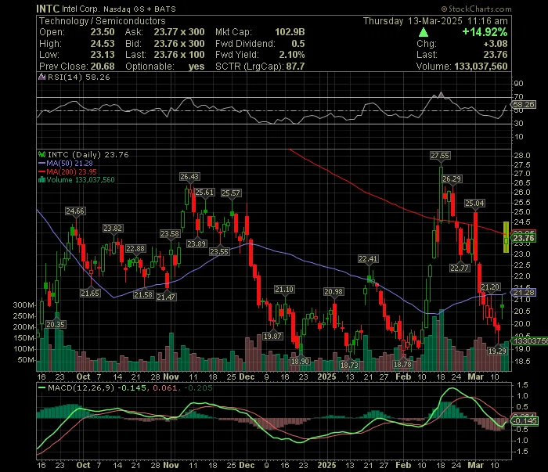Click the +14.92% percent change
548x472 pixels.
point(485,32)
